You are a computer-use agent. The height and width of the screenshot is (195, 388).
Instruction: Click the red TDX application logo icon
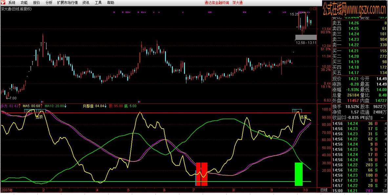pos(3,3)
